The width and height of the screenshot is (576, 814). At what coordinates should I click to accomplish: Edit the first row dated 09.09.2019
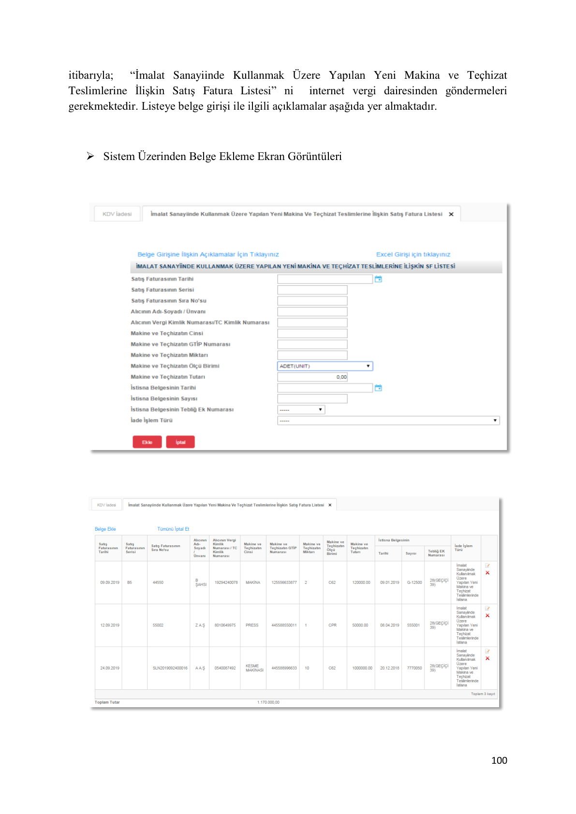pos(487,566)
